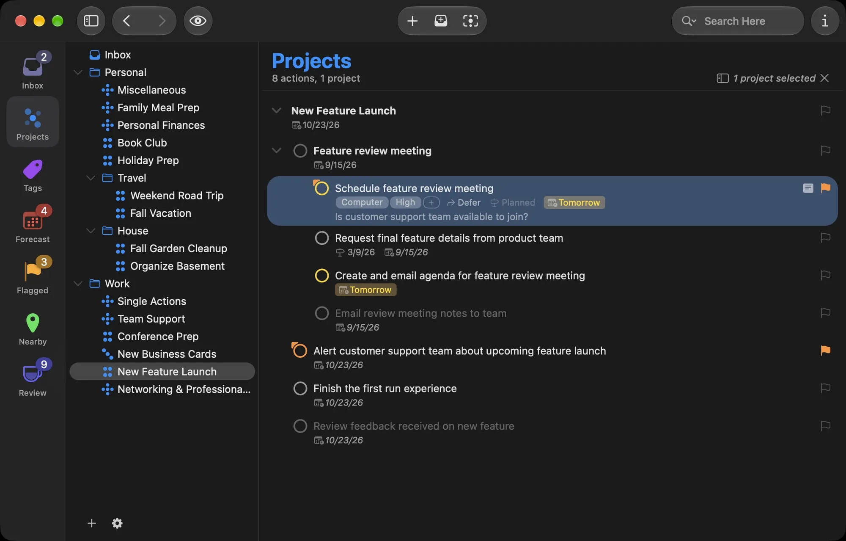
Task: Add a new action with plus
Action: pyautogui.click(x=412, y=21)
